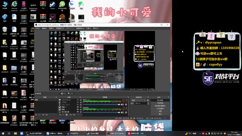
Task: Mute the desktop audio speaker icon
Action: point(123,112)
